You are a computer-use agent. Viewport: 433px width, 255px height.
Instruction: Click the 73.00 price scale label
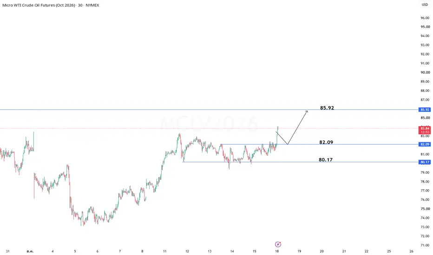point(425,227)
